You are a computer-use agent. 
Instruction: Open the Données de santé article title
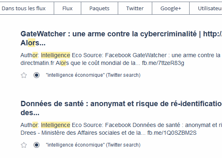point(121,108)
